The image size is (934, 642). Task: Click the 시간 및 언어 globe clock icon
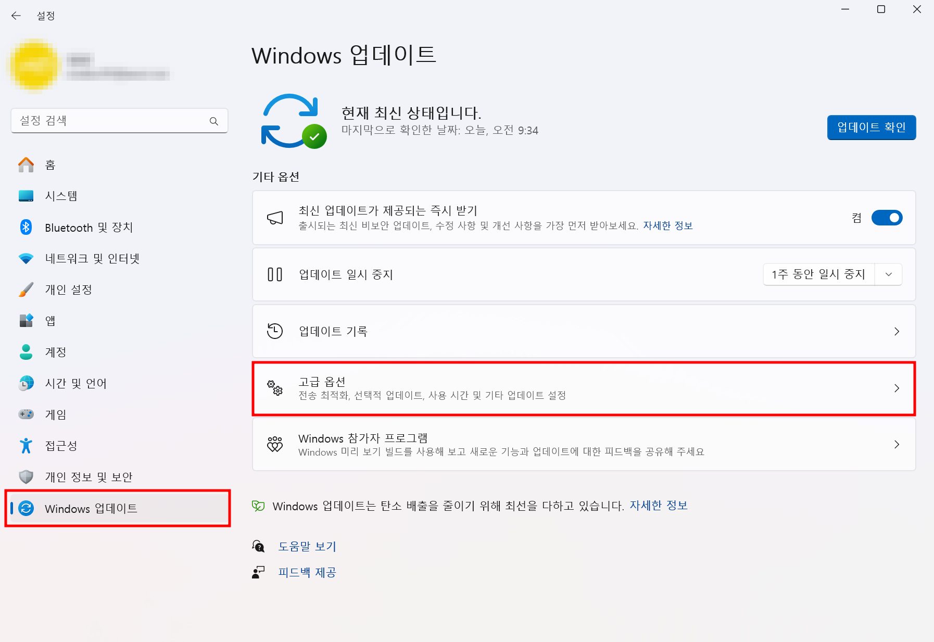point(26,383)
